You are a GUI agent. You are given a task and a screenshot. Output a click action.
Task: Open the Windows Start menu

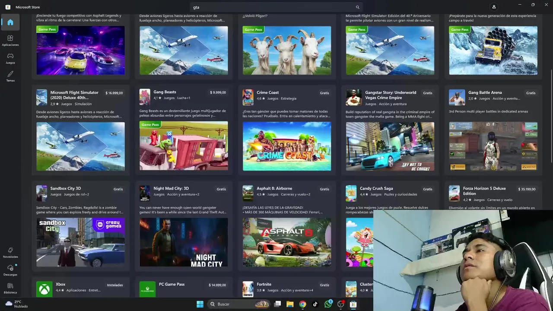point(200,304)
